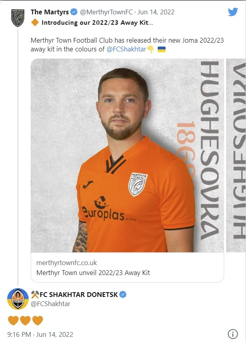Click the Ukraine flag emoji
The height and width of the screenshot is (342, 246).
(162, 49)
